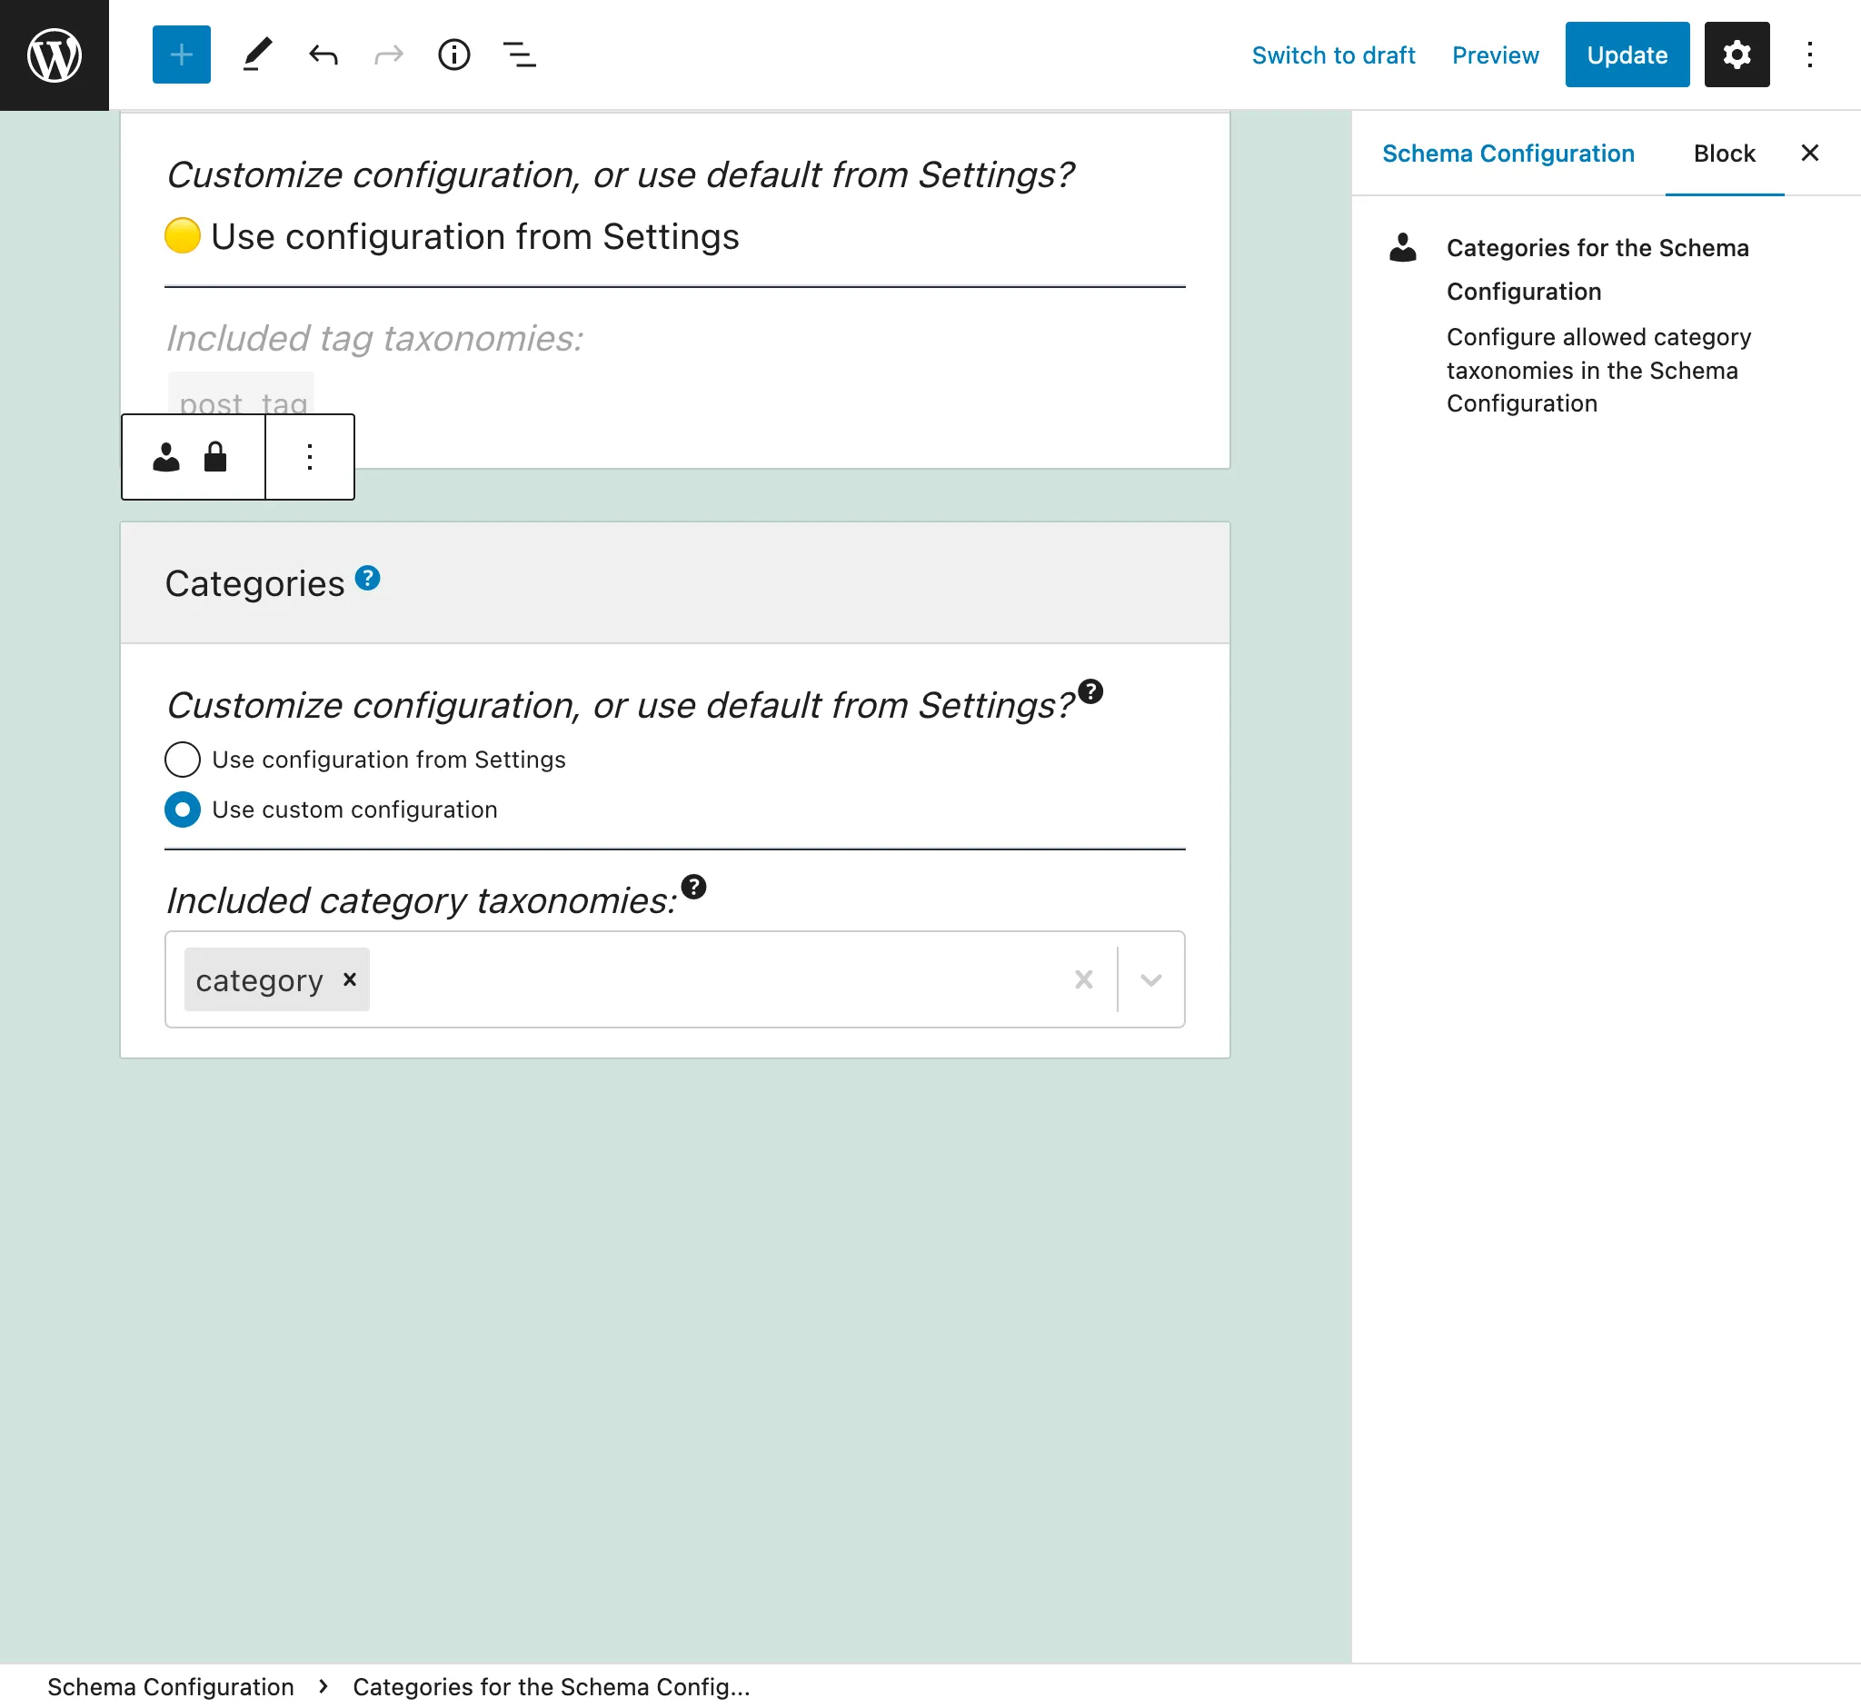Click the Update button to save
Image resolution: width=1861 pixels, height=1708 pixels.
[1626, 54]
